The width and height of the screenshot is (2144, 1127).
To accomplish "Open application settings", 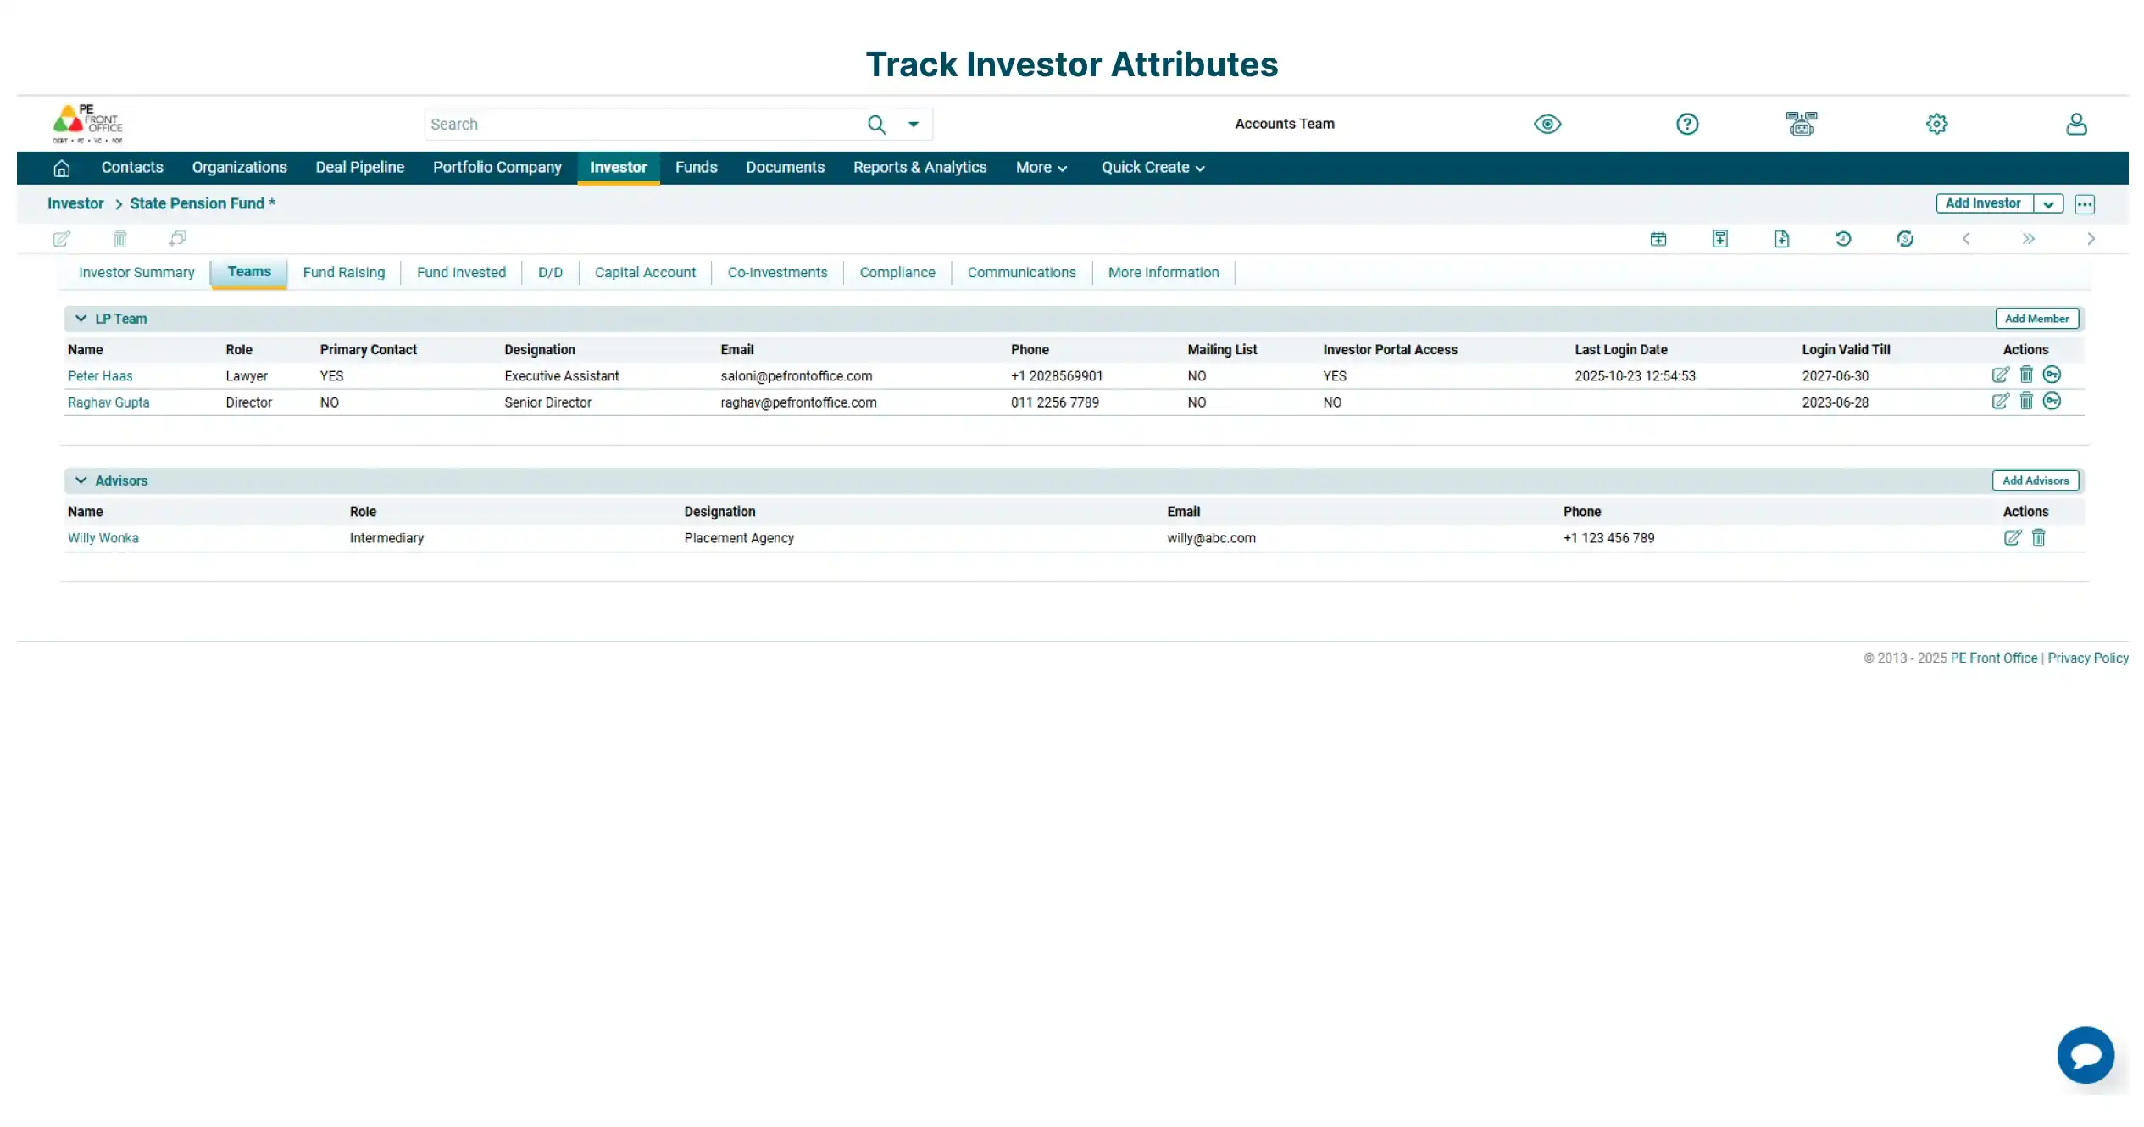I will tap(1936, 124).
